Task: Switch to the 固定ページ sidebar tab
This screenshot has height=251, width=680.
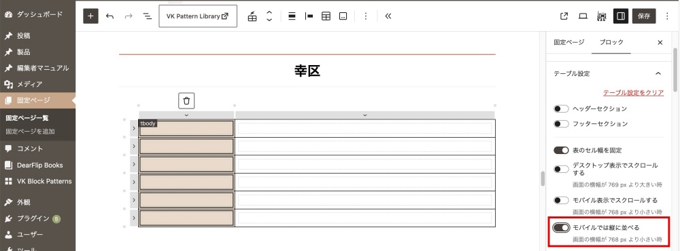Action: point(568,42)
